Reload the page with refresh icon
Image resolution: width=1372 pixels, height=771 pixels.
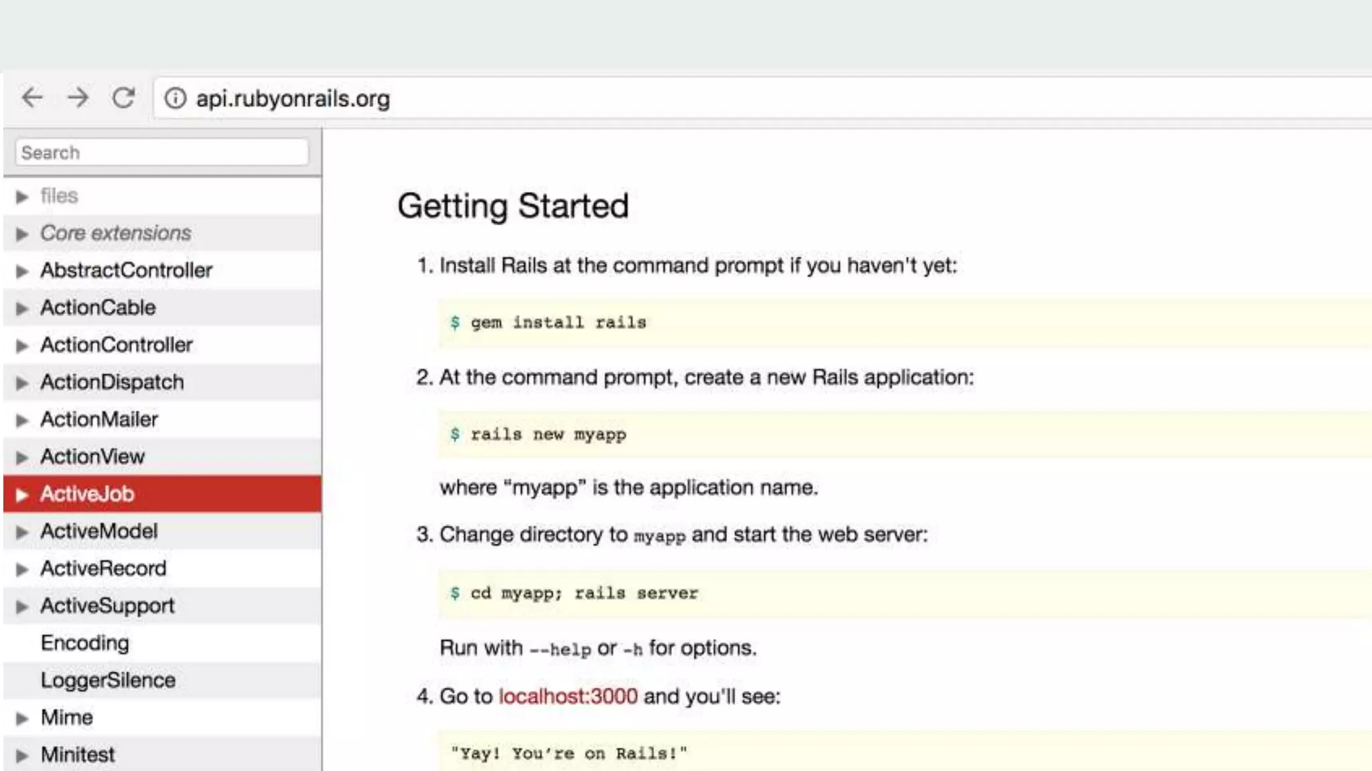[x=123, y=98]
